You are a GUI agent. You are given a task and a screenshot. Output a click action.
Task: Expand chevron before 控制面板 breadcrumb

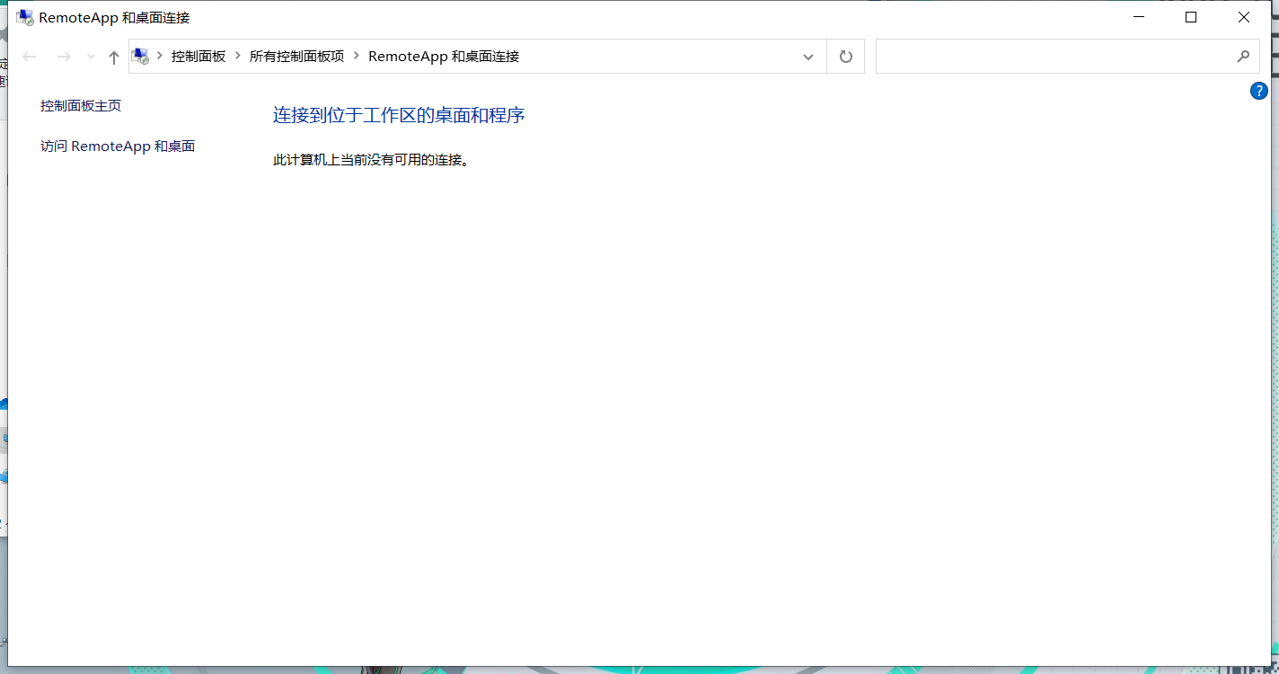tap(160, 56)
